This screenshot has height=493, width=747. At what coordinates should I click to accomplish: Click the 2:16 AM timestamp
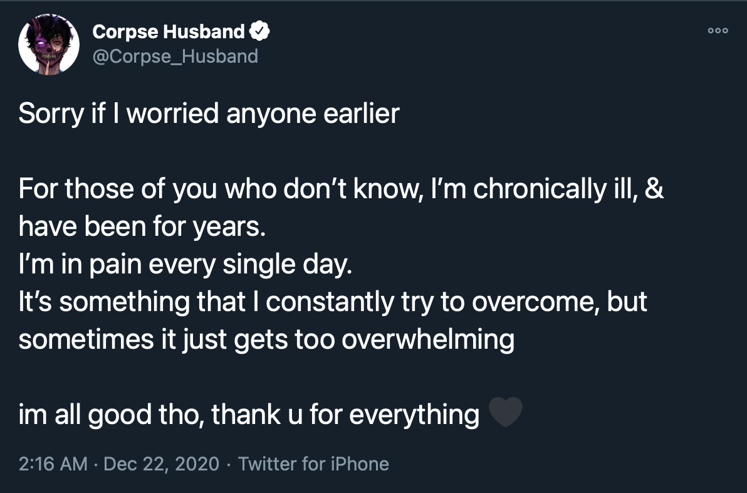click(x=53, y=464)
